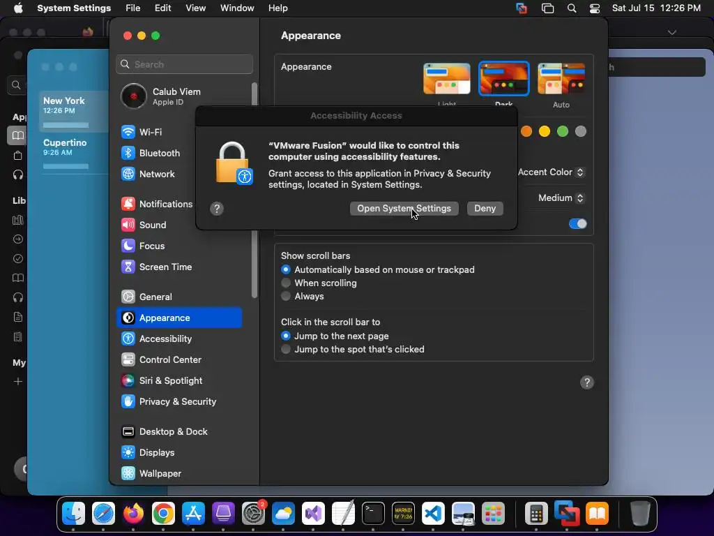This screenshot has height=536, width=714.
Task: Open Calculator from the Dock
Action: point(536,514)
